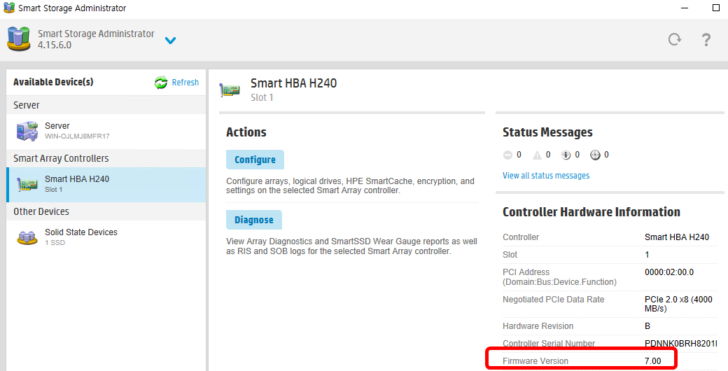Click the warning triangle status icon
This screenshot has height=371, width=728.
click(537, 155)
